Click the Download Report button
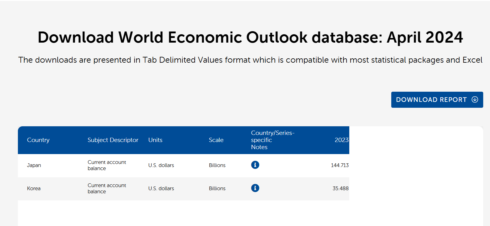 coord(432,100)
